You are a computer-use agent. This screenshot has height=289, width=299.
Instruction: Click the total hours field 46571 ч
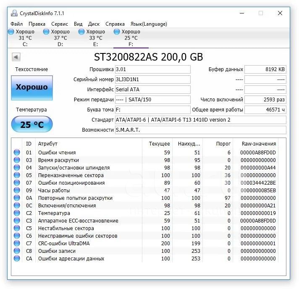[265, 110]
